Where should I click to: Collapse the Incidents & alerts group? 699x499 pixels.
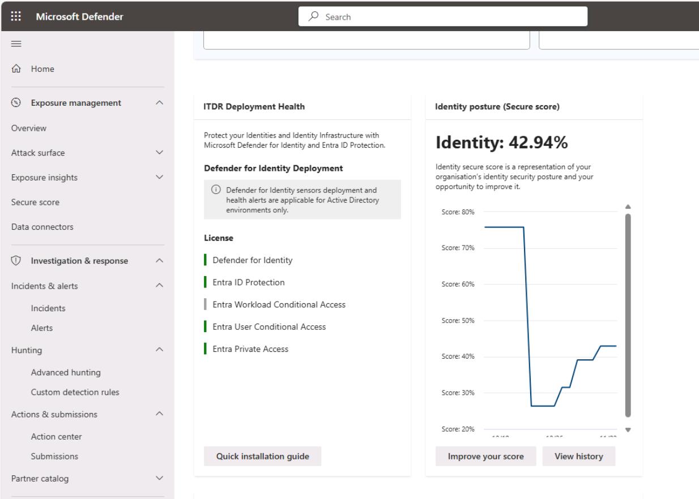click(x=159, y=286)
